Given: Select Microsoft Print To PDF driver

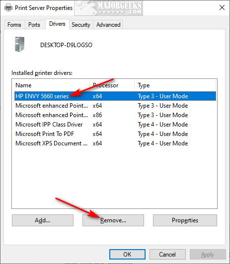Looking at the screenshot, I should coord(115,134).
